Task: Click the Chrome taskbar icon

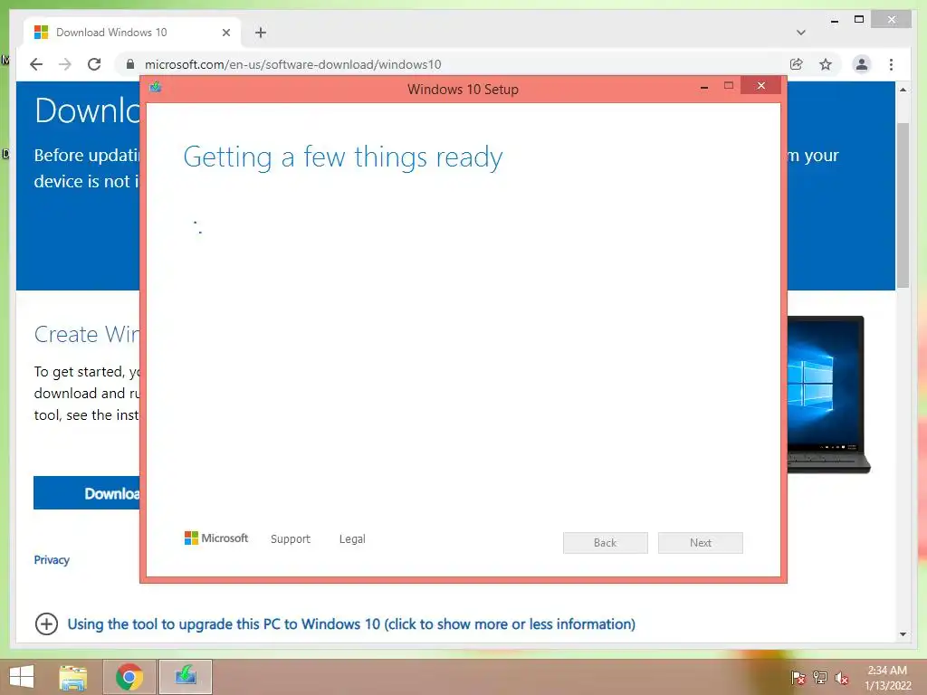Action: 129,677
